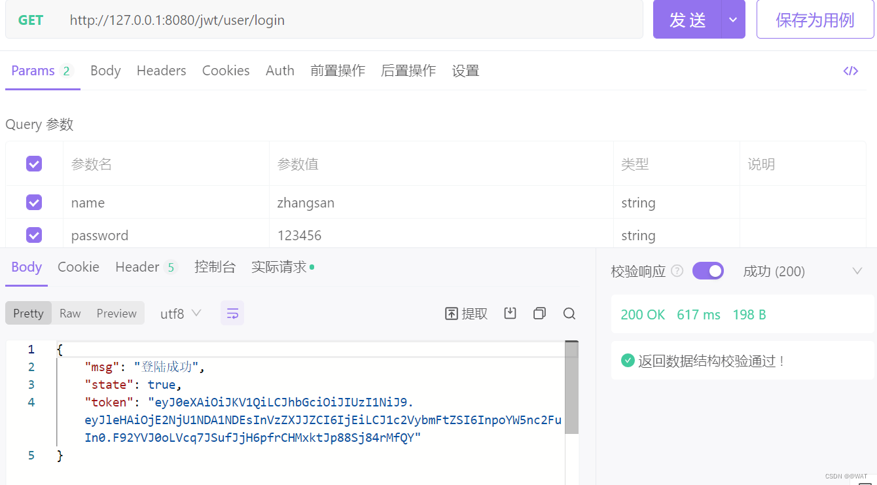Image resolution: width=877 pixels, height=485 pixels.
Task: Uncheck the password parameter checkbox
Action: [34, 235]
